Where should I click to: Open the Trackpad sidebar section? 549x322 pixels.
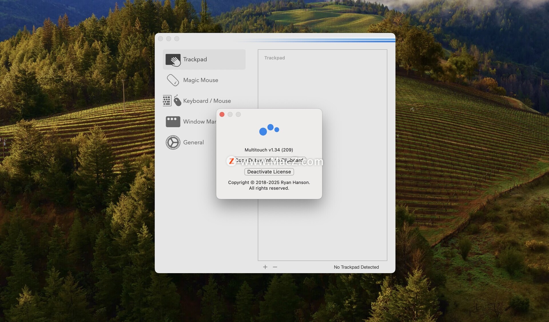pos(204,59)
